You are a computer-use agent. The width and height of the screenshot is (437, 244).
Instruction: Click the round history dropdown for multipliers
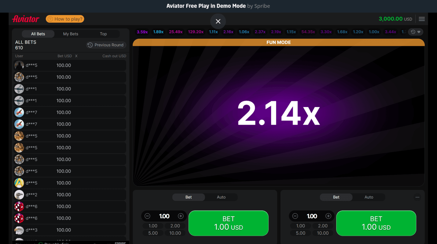tap(416, 32)
